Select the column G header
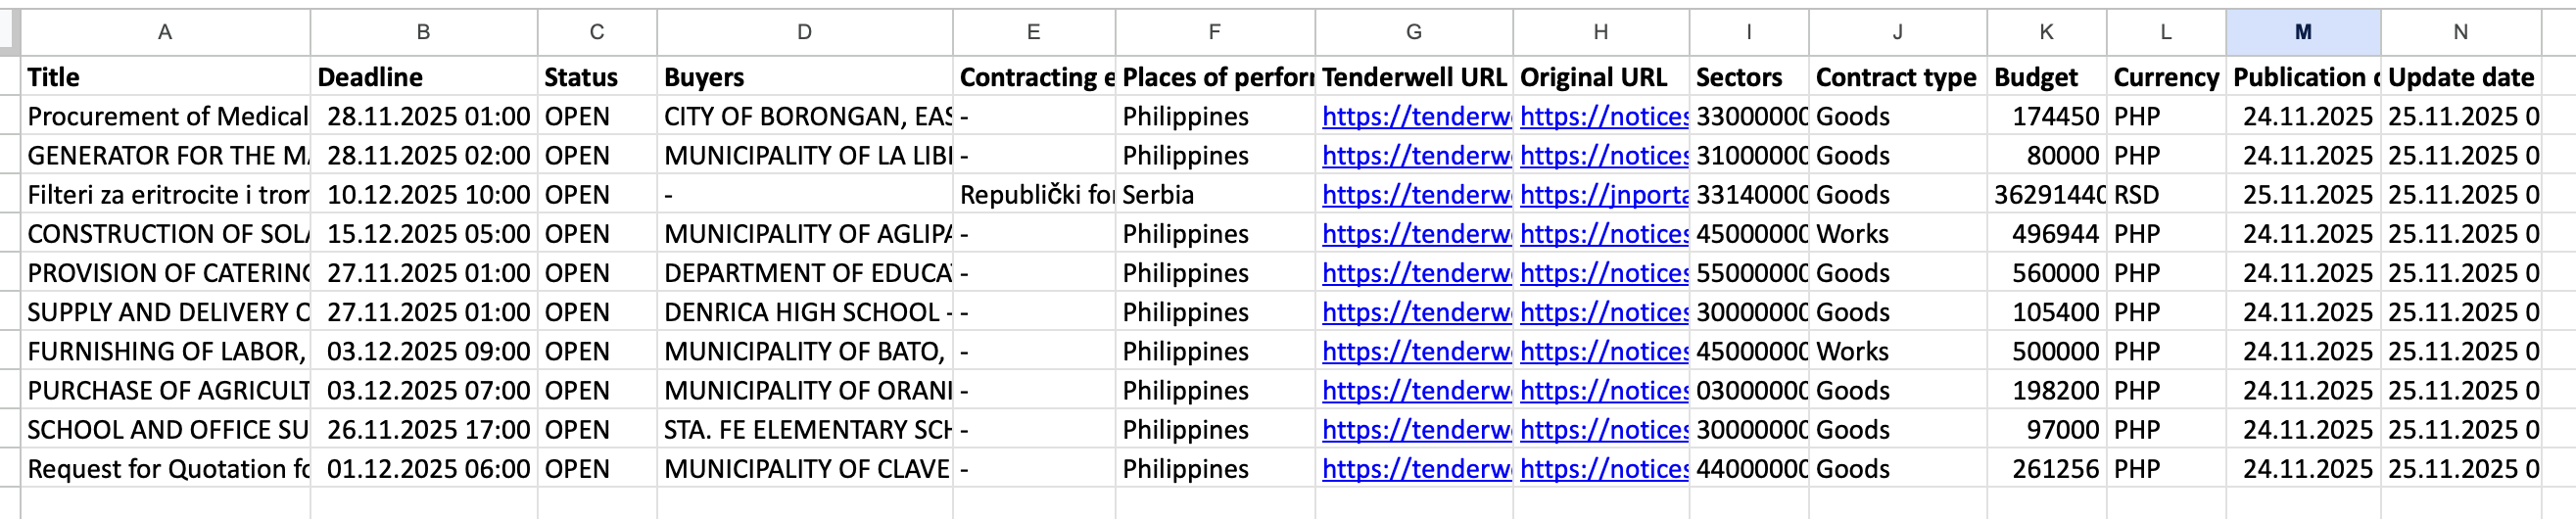Viewport: 2576px width, 519px height. pos(1413,32)
